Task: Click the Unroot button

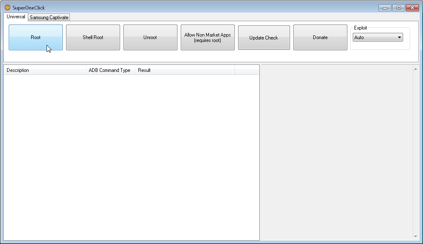Action: pyautogui.click(x=150, y=37)
